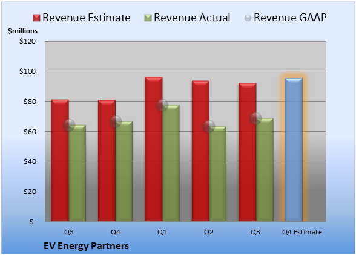Viewport: 356px width, 255px height.
Task: Click the GAAP marker on the Q2 bars
Action: click(x=209, y=126)
